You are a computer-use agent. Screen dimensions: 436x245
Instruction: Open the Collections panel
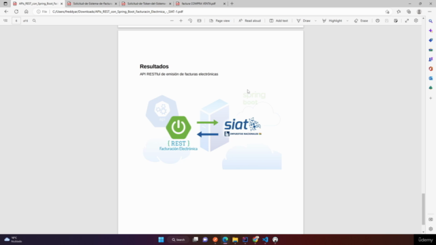pyautogui.click(x=409, y=12)
